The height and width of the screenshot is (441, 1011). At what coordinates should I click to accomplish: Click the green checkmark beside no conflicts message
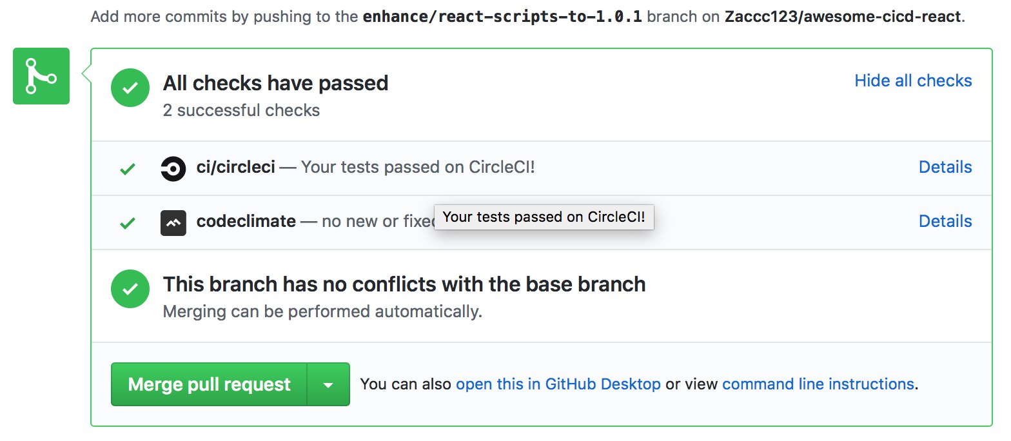click(130, 288)
